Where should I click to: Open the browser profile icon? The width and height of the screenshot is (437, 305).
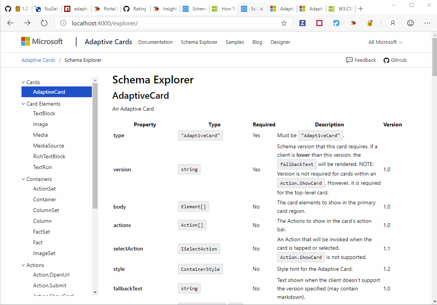pyautogui.click(x=393, y=23)
